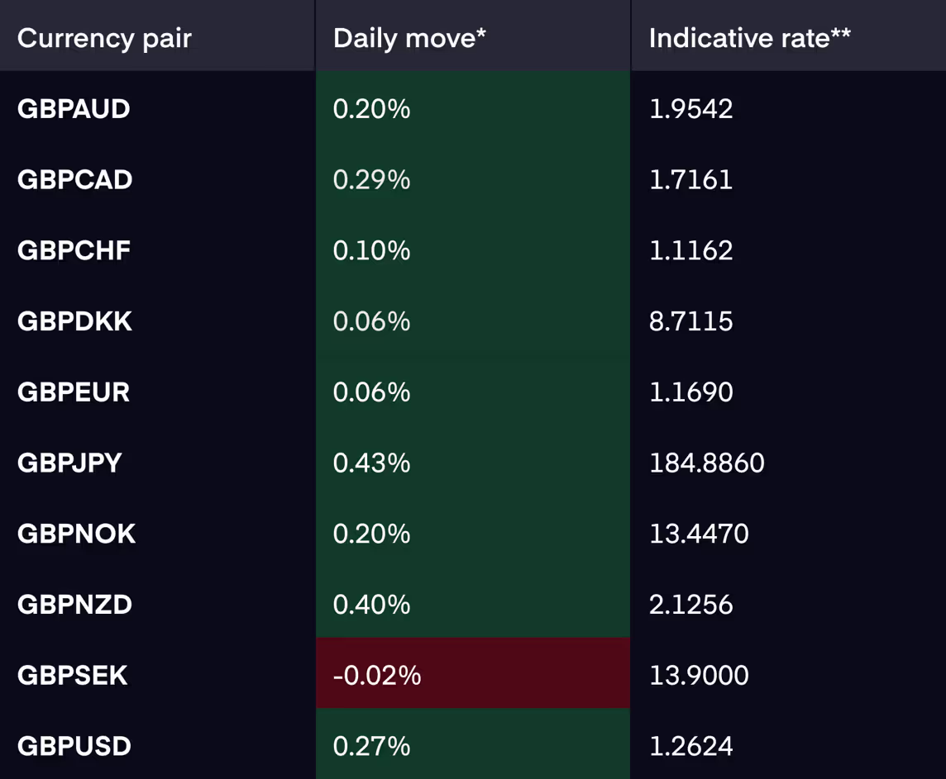Screen dimensions: 946x779
Task: Select the GBPEUR currency pair
Action: pyautogui.click(x=74, y=392)
